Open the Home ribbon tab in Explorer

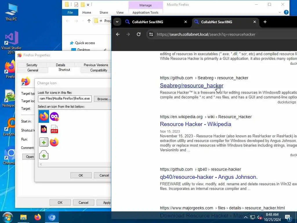(87, 12)
